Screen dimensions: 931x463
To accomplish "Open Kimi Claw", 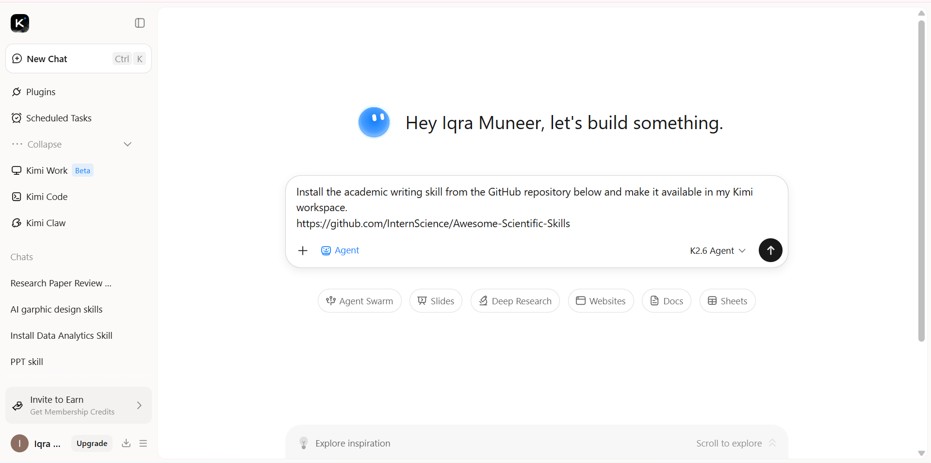I will coord(46,223).
